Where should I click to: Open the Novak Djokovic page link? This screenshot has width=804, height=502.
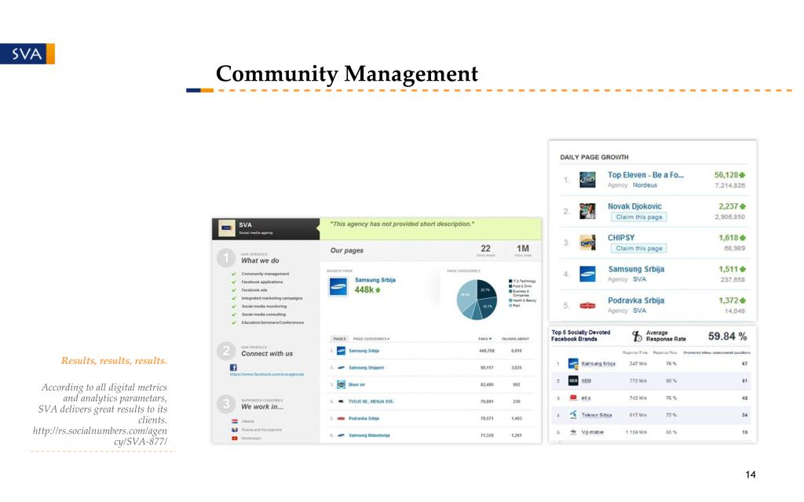634,206
